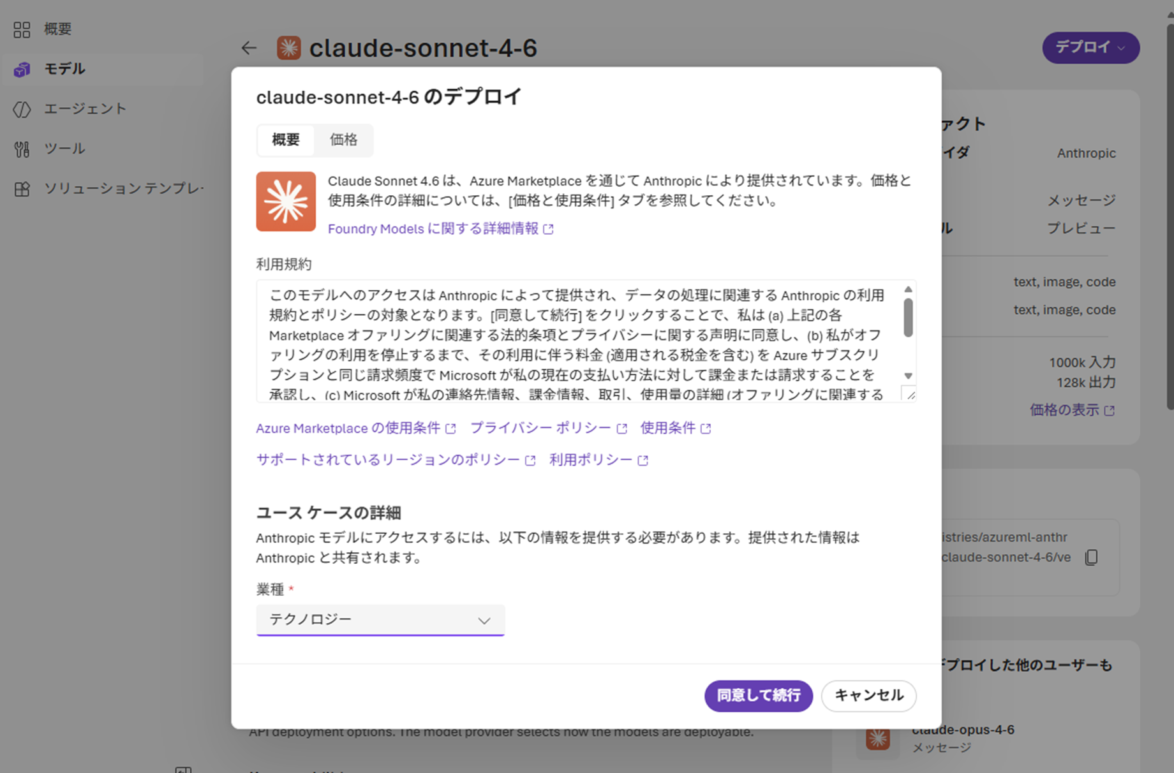Viewport: 1174px width, 773px height.
Task: Click 同意して続行 button
Action: pyautogui.click(x=759, y=696)
